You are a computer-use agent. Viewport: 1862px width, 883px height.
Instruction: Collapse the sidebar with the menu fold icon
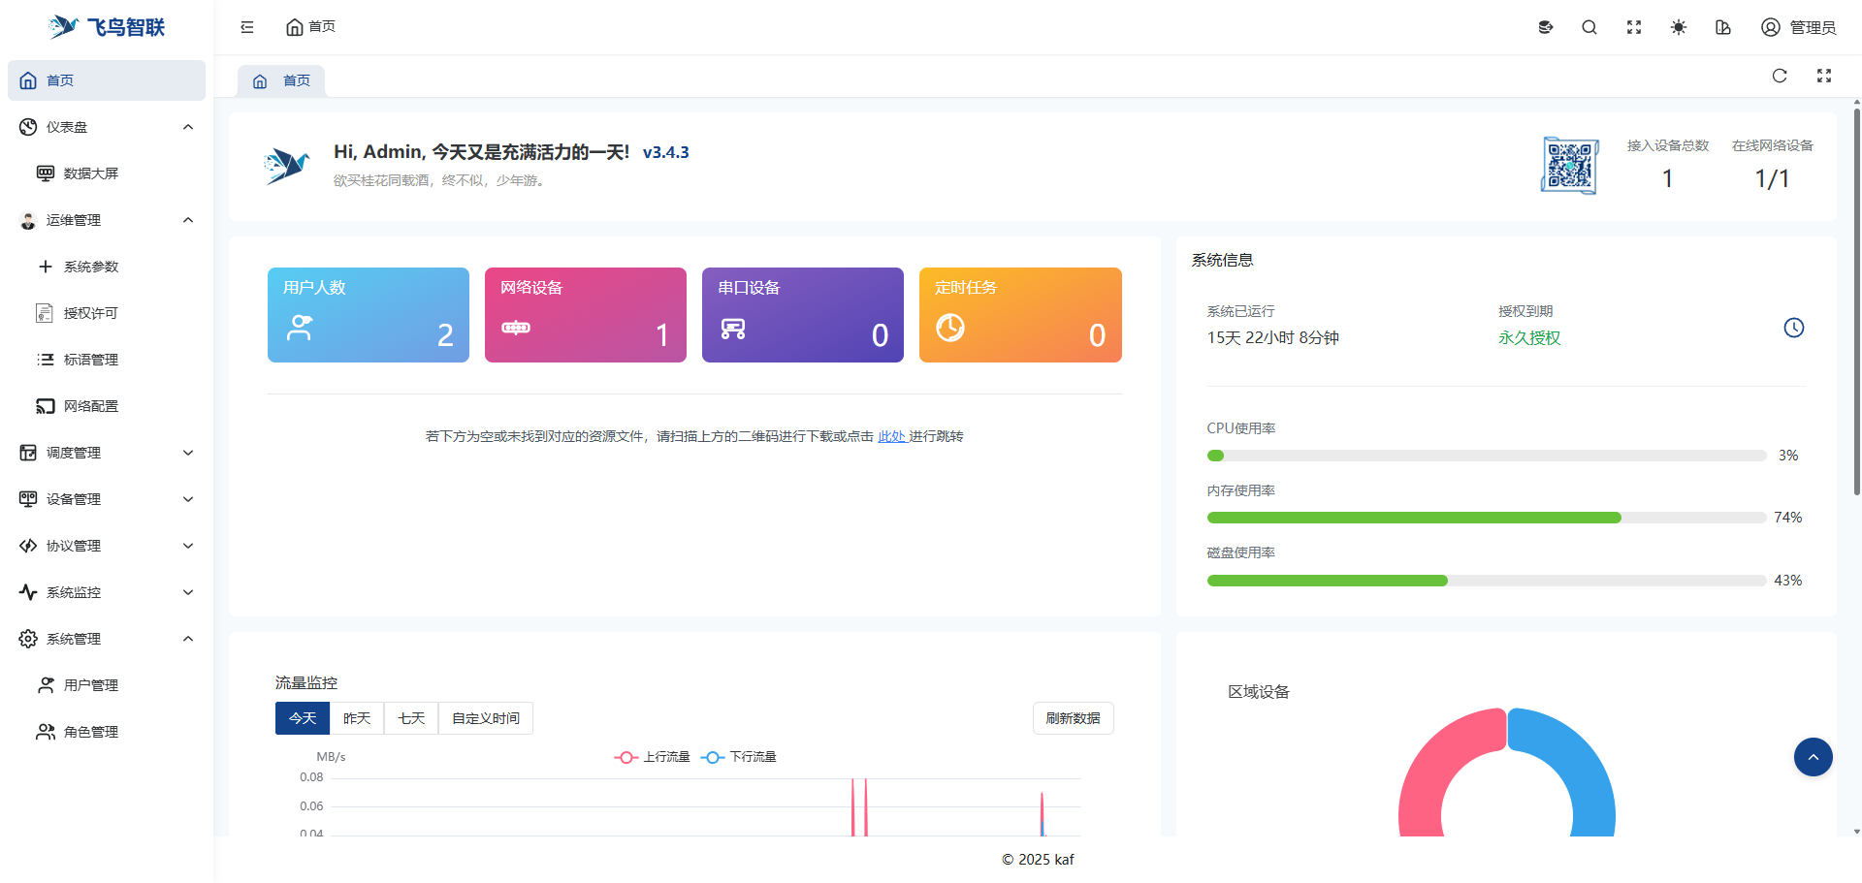point(247,27)
